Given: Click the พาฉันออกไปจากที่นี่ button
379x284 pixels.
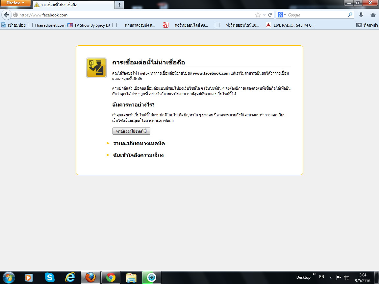Looking at the screenshot, I should click(x=131, y=131).
